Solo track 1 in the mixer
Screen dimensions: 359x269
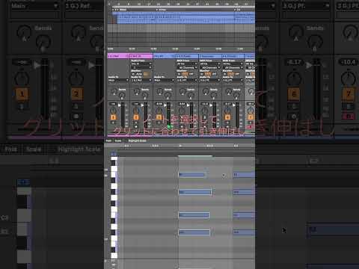tap(113, 123)
